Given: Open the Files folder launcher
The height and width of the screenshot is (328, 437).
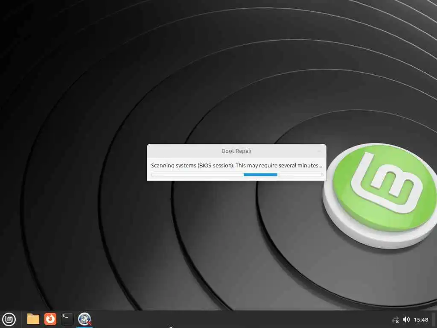Looking at the screenshot, I should click(x=33, y=319).
